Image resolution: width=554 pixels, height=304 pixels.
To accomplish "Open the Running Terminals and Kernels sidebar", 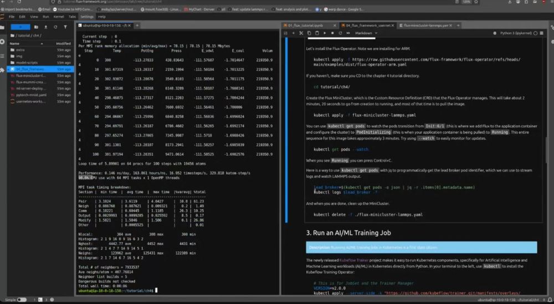I will (2, 42).
